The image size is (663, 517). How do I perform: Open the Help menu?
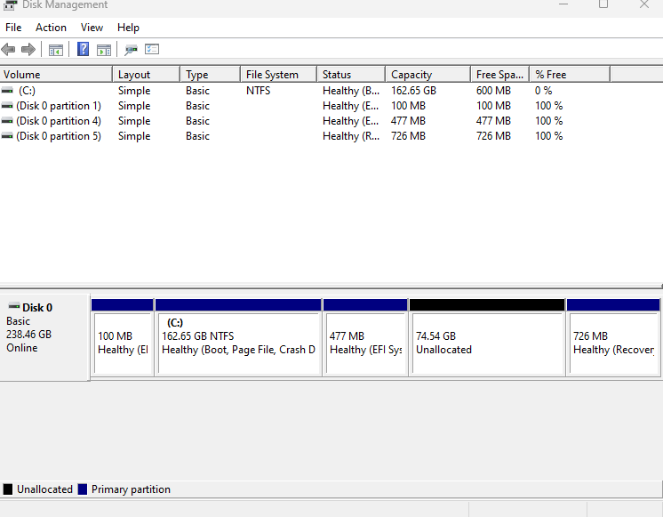[x=128, y=28]
